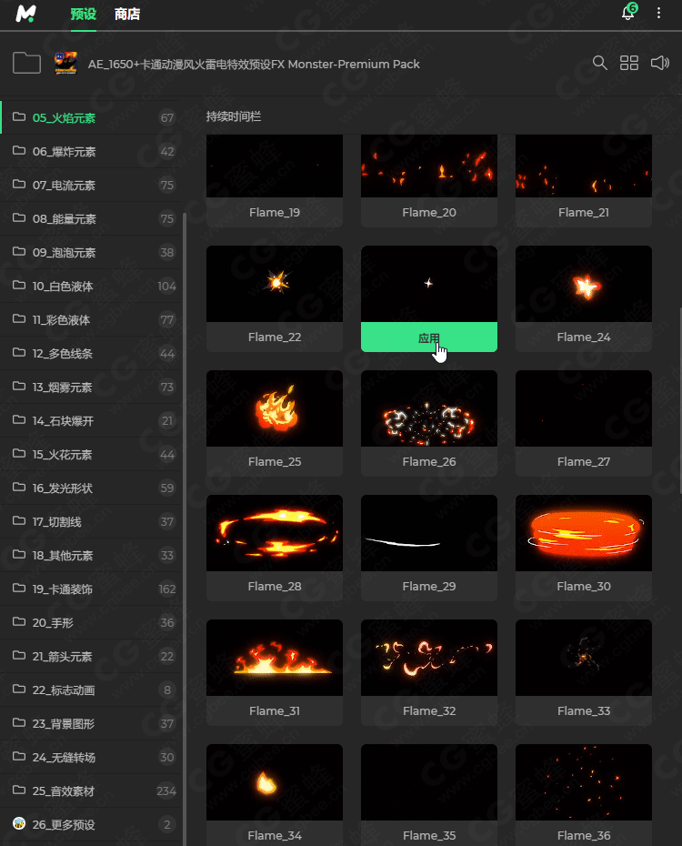Image resolution: width=682 pixels, height=846 pixels.
Task: Select the Flame_21 preset thumbnail
Action: [x=584, y=166]
